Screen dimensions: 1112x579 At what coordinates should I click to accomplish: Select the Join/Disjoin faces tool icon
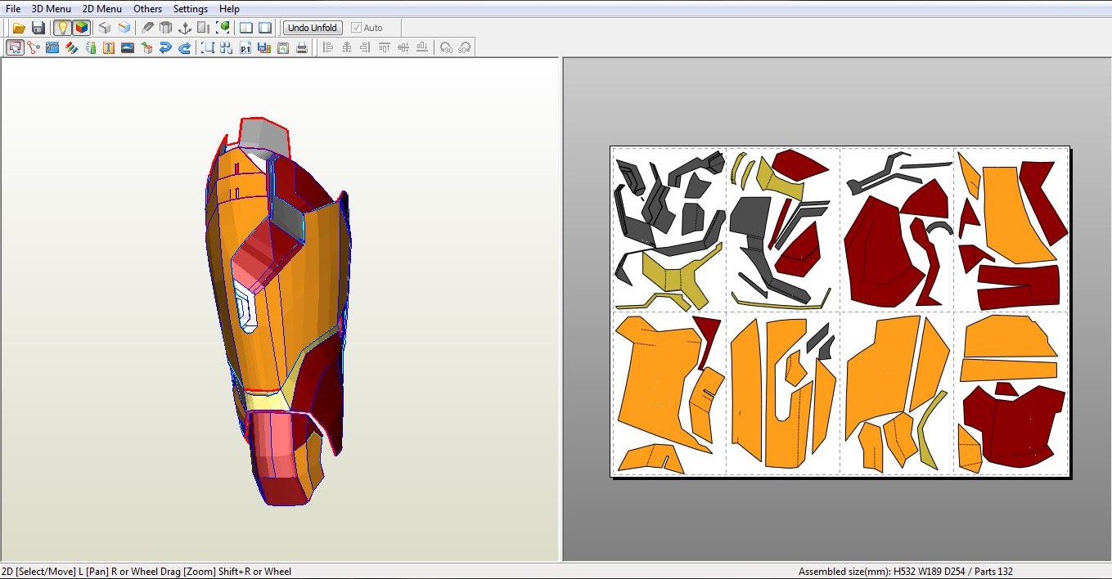pyautogui.click(x=34, y=47)
